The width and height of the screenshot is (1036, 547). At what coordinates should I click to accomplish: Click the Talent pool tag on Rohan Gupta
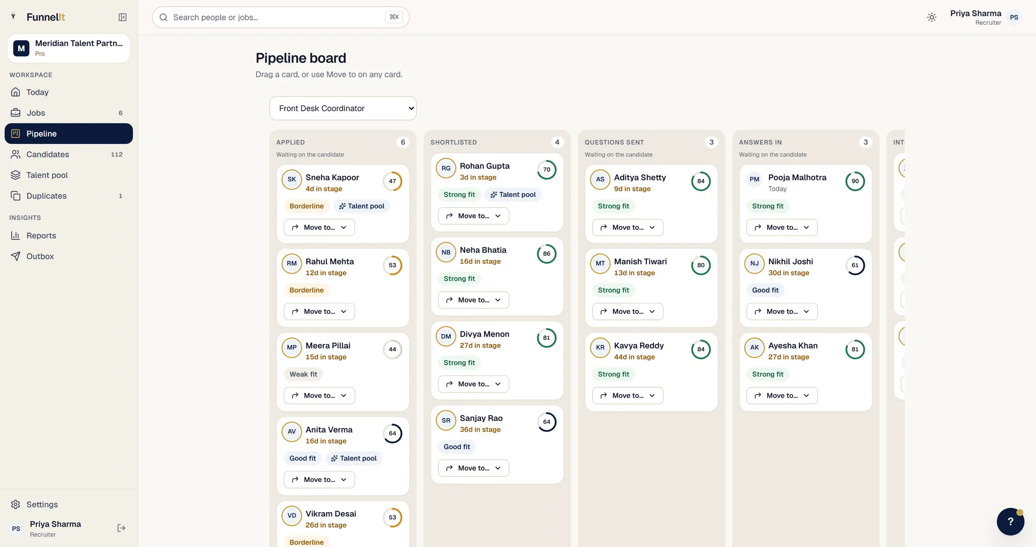pyautogui.click(x=513, y=195)
